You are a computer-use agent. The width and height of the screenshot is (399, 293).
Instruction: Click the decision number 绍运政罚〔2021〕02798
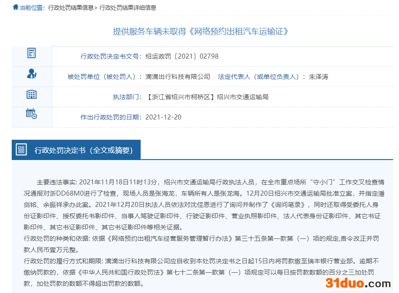point(182,56)
